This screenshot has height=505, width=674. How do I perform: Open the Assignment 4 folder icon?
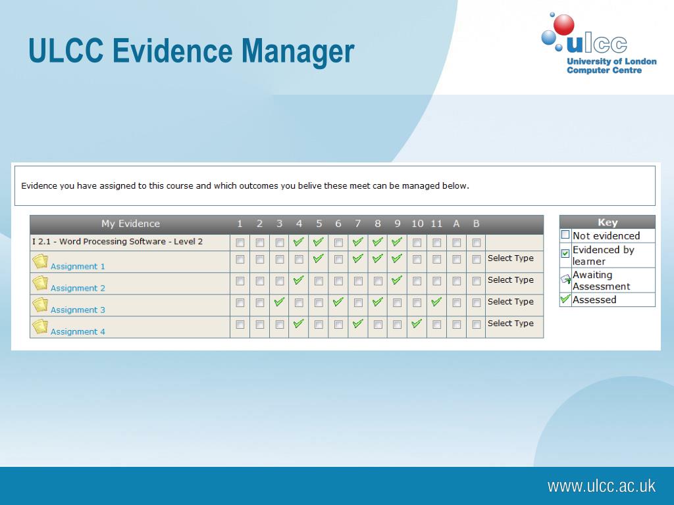tap(40, 327)
